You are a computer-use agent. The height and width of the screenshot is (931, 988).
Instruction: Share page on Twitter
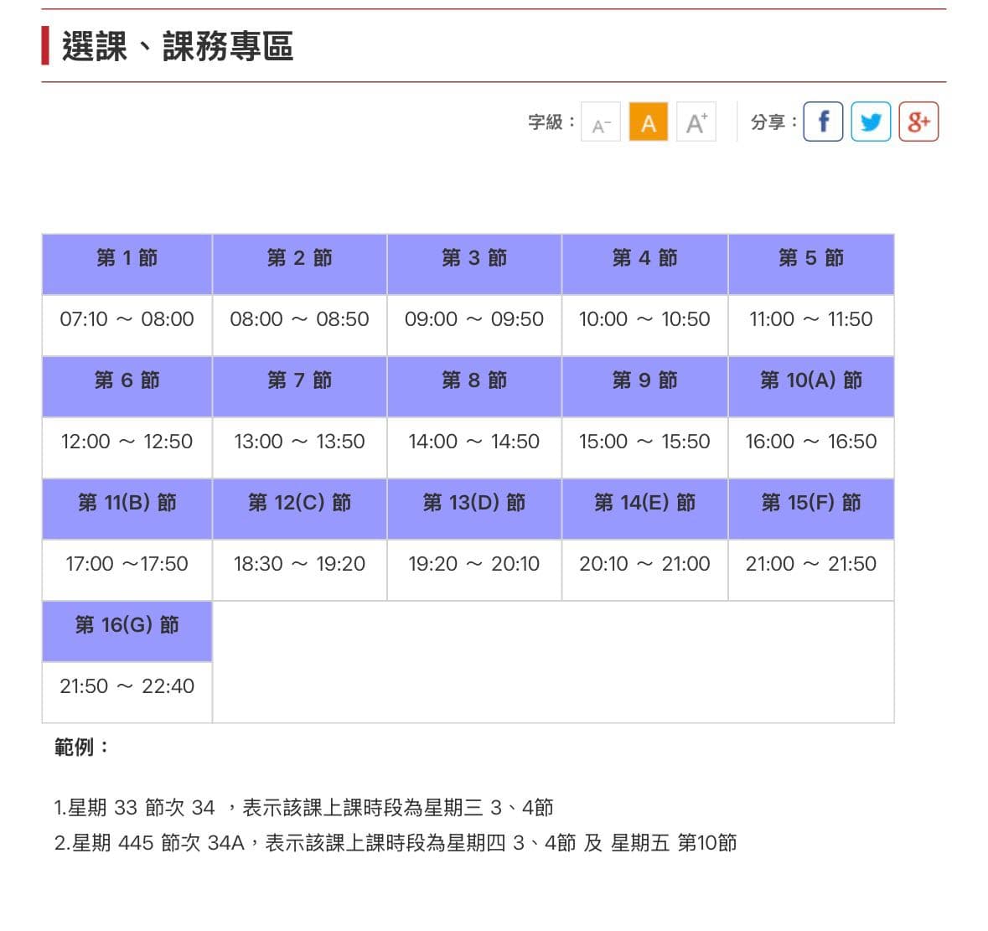point(871,122)
